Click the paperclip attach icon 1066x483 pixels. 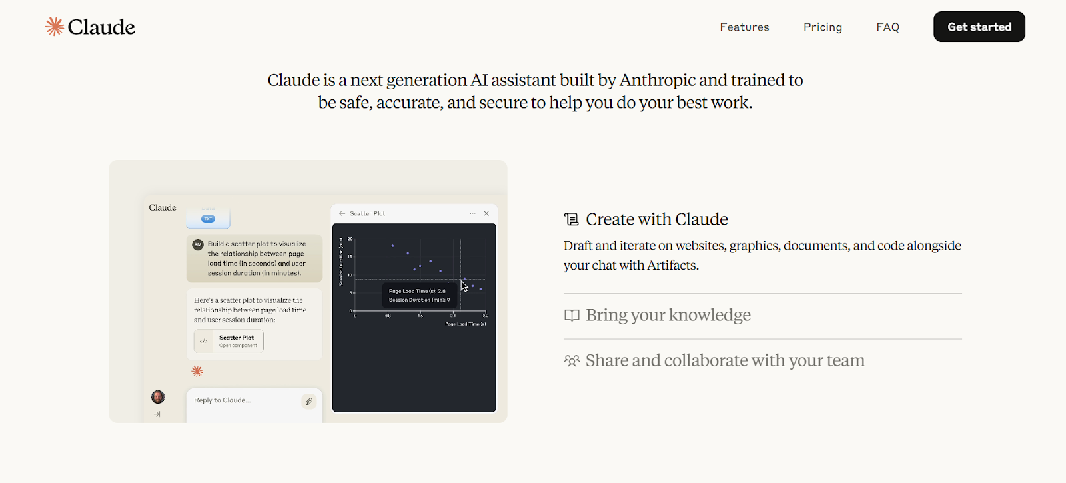[x=309, y=401]
